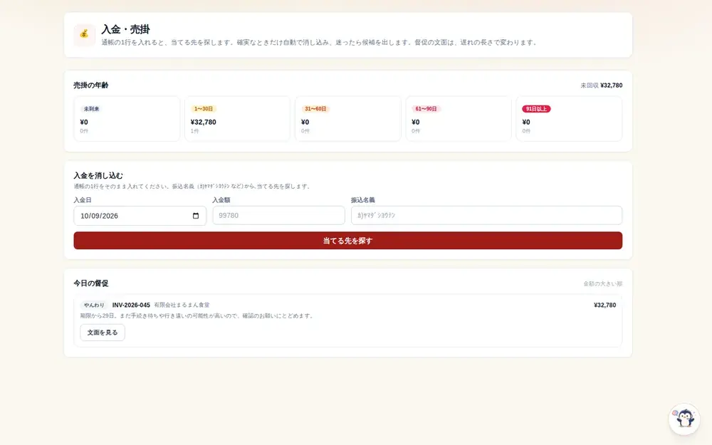Click the 文面を見る button

click(103, 333)
